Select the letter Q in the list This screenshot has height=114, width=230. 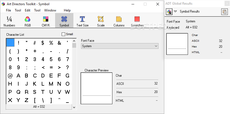click(18, 92)
